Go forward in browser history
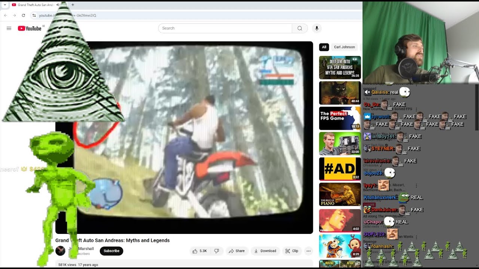Viewport: 479px width, 269px height. click(14, 15)
